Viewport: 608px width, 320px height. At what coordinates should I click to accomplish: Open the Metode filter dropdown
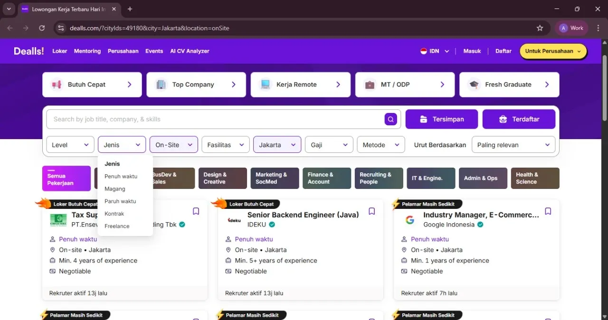(x=381, y=145)
